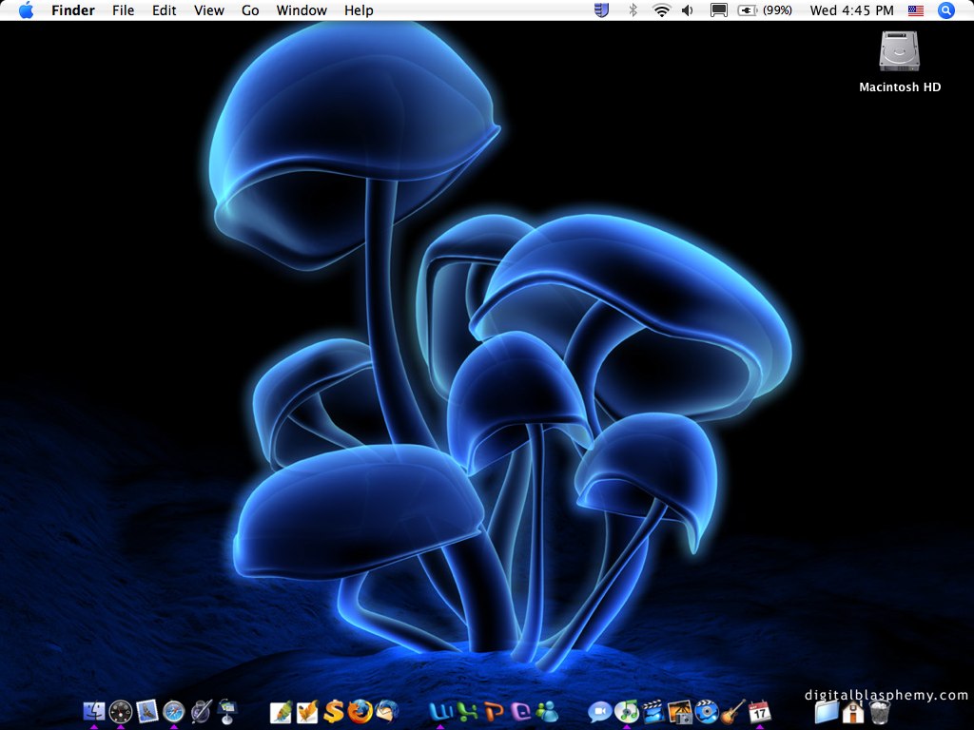This screenshot has height=730, width=974.
Task: Open iCal calendar in the Dock
Action: tap(759, 711)
